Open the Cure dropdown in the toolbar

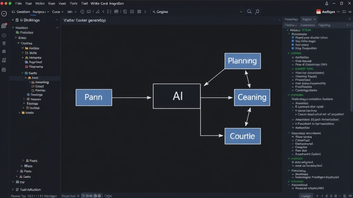(x=58, y=12)
